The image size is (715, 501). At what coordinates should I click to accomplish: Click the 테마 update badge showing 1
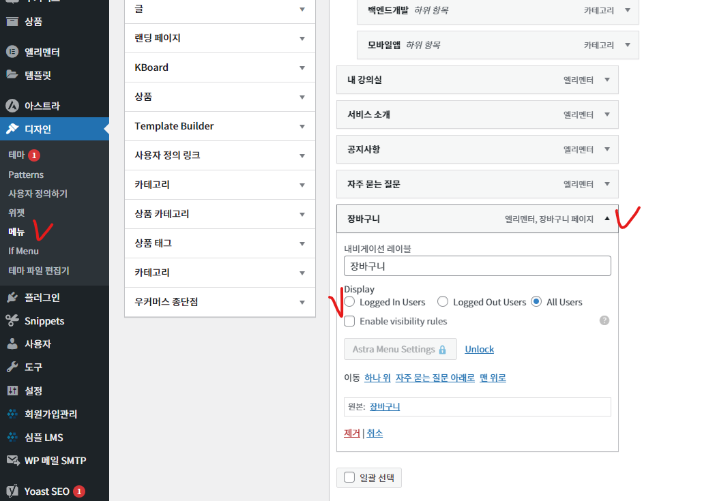(x=34, y=155)
